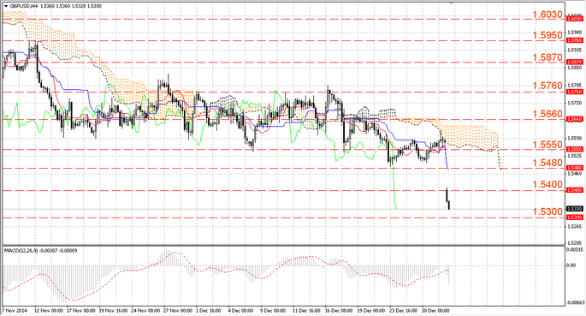Click the black current price tag 1.5330
The height and width of the screenshot is (316, 586).
point(574,209)
